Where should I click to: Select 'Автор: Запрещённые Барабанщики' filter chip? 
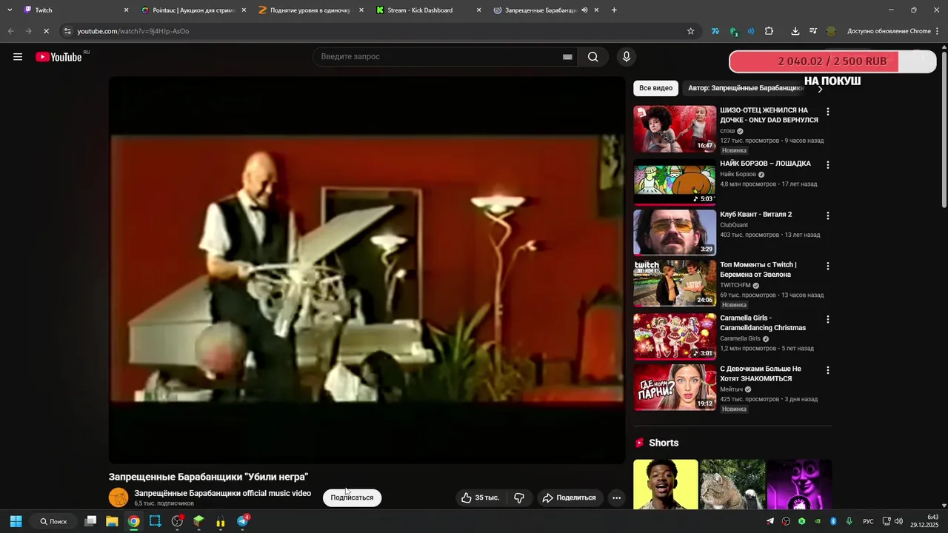point(745,88)
